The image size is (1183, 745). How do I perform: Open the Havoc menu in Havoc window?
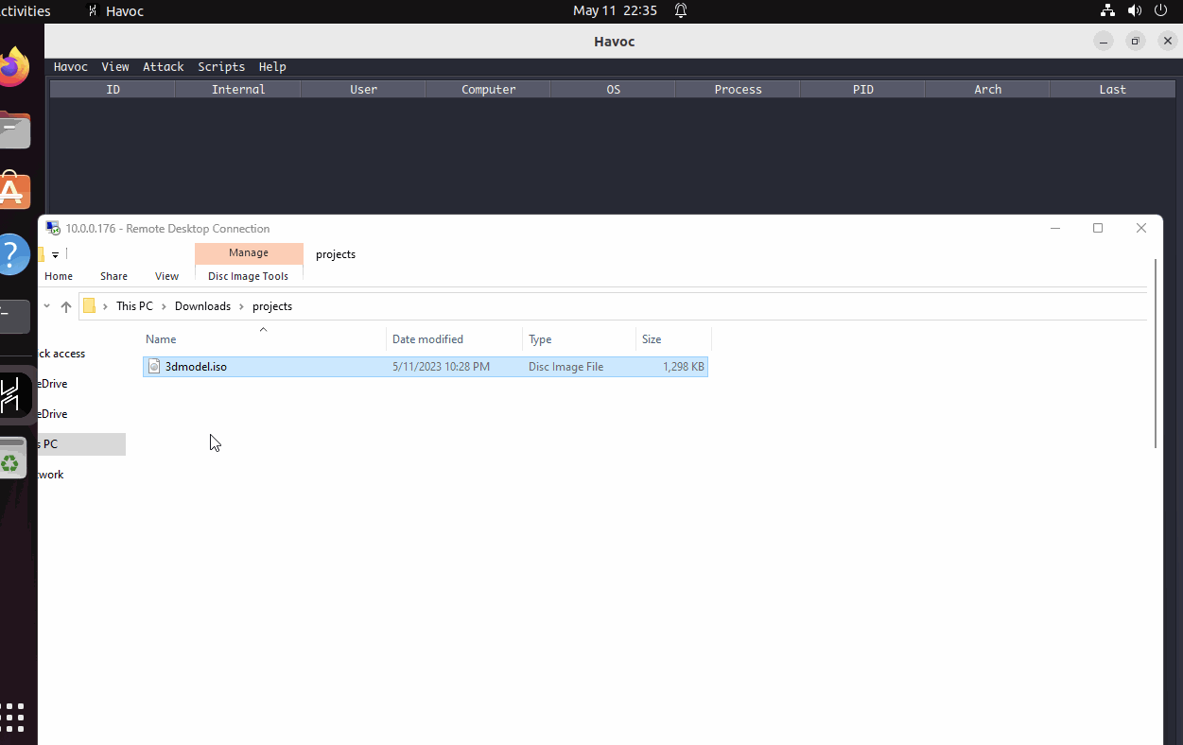coord(70,67)
